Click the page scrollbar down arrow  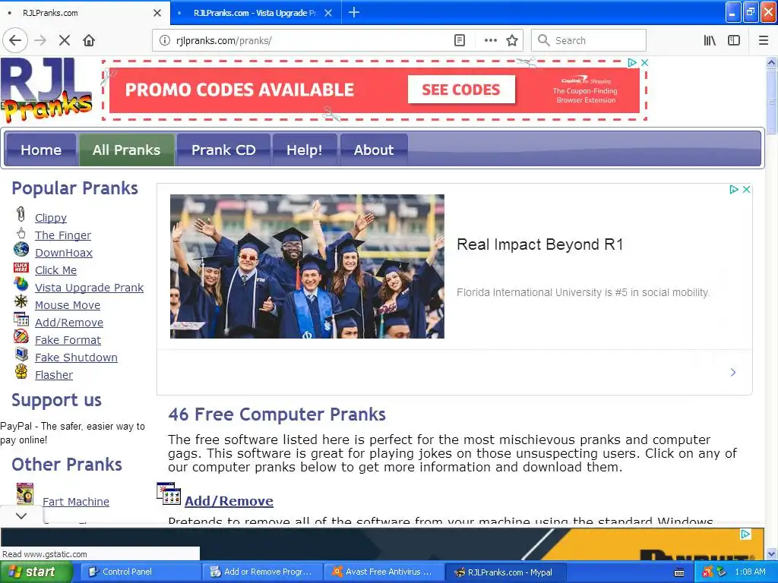771,553
